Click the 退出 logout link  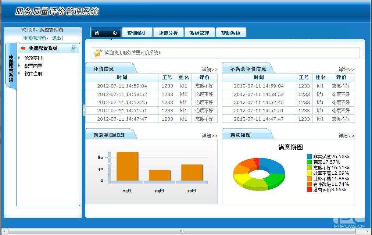coord(57,38)
